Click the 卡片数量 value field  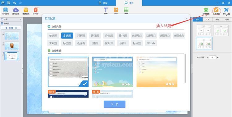tap(213, 57)
